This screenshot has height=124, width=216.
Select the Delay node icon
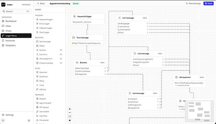pos(37,81)
